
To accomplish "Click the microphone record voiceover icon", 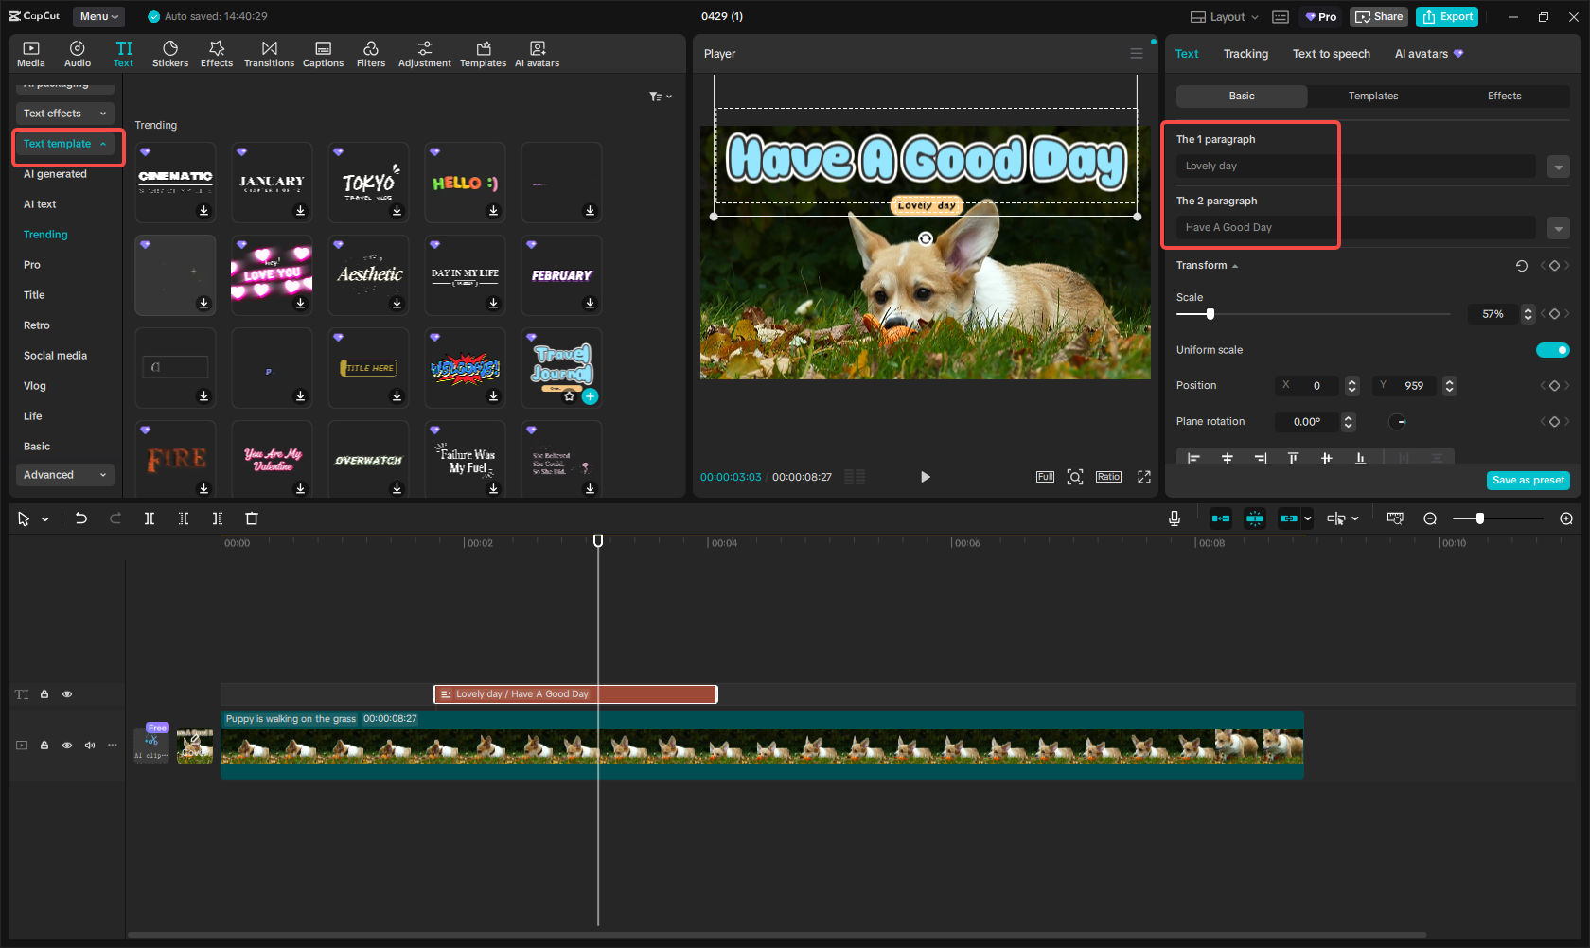I will (x=1174, y=518).
